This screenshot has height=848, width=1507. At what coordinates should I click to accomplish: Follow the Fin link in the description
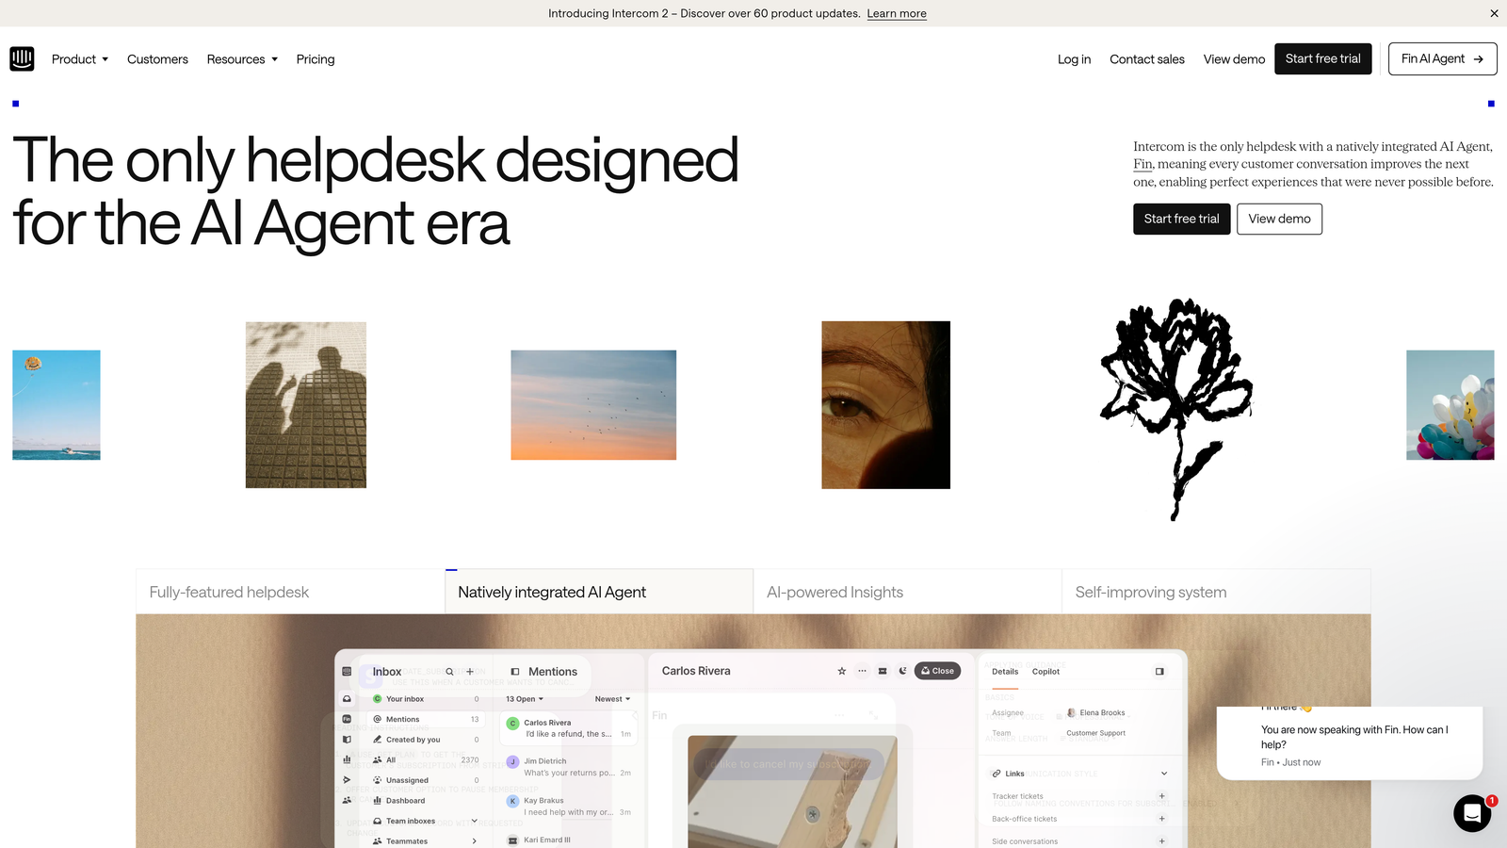coord(1142,164)
